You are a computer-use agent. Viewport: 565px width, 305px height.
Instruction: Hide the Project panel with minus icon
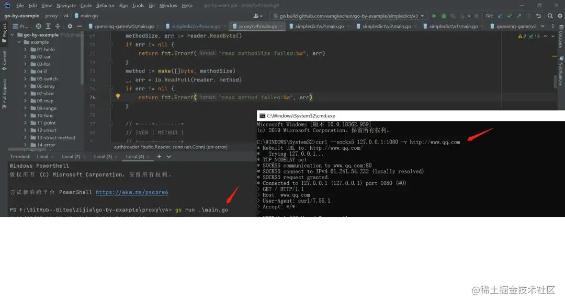click(x=80, y=26)
